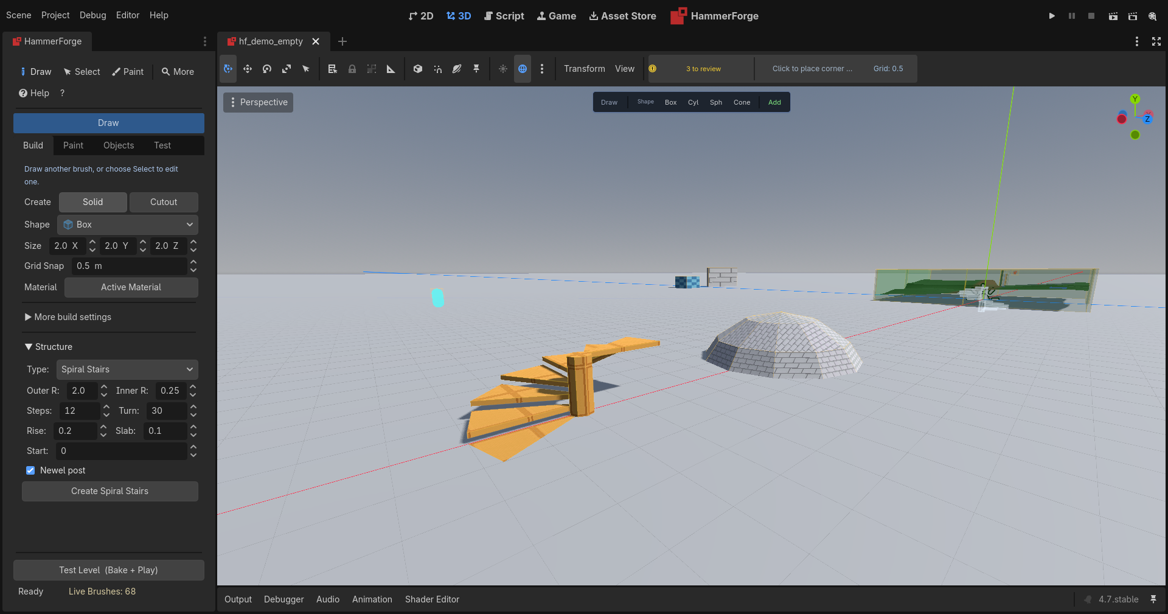Click the select-mode arrow icon in toolbar
Image resolution: width=1168 pixels, height=614 pixels.
(x=306, y=69)
